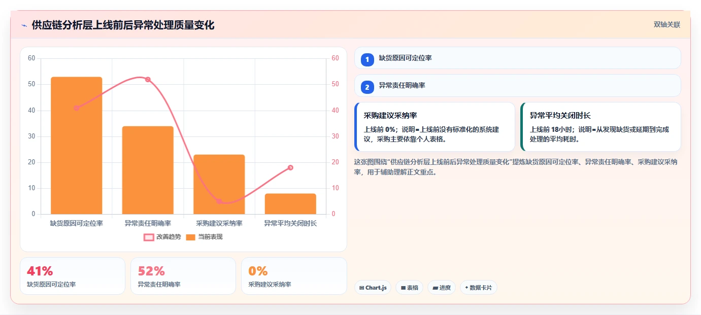Click the blue number 1 badge

click(x=368, y=59)
